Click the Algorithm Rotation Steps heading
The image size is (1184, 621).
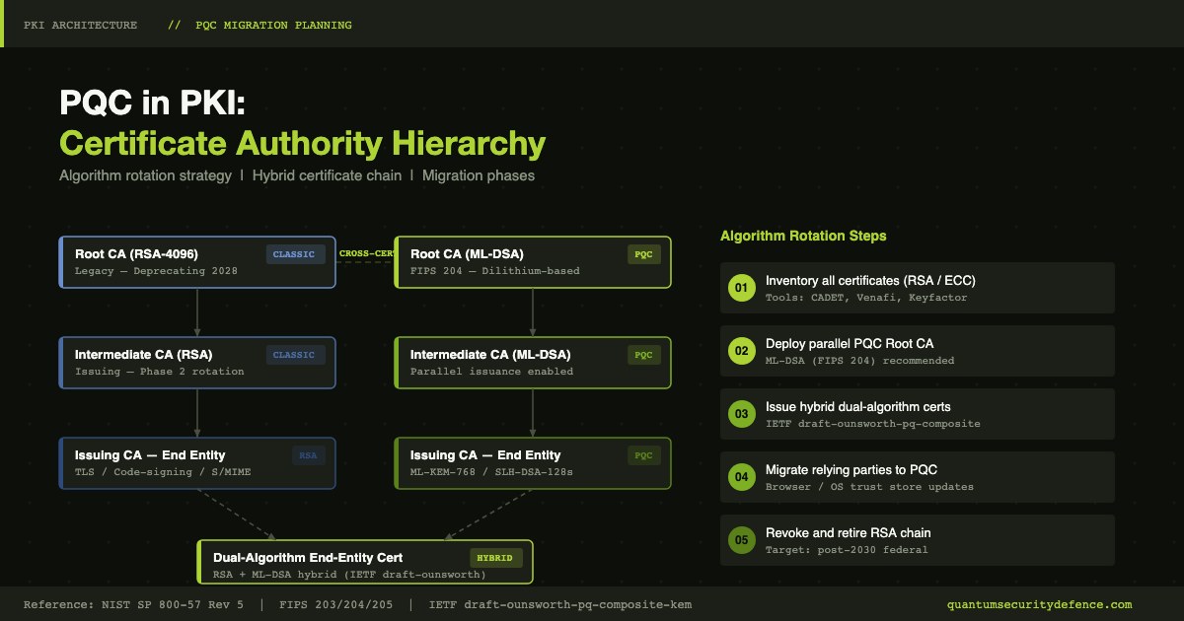(x=803, y=236)
